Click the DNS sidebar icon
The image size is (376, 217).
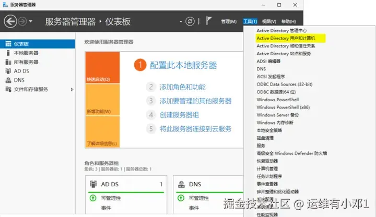[8, 80]
